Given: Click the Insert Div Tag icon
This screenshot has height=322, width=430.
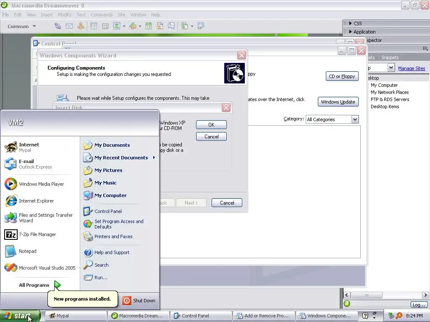Looking at the screenshot, I should pos(105,26).
